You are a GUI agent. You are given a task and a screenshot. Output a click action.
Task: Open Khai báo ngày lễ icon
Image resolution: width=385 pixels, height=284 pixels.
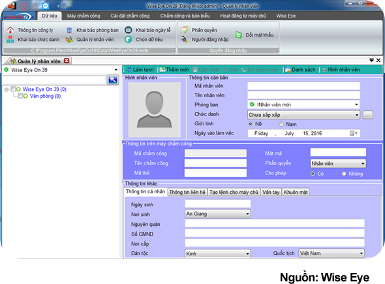click(128, 30)
